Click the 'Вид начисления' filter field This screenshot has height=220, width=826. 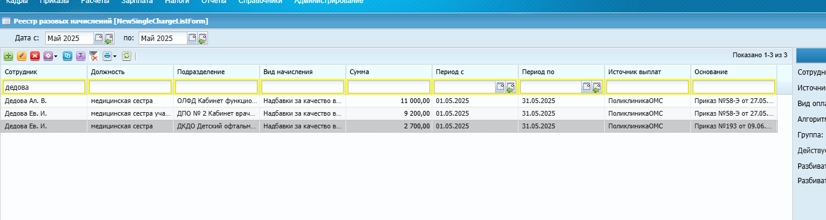coord(303,87)
